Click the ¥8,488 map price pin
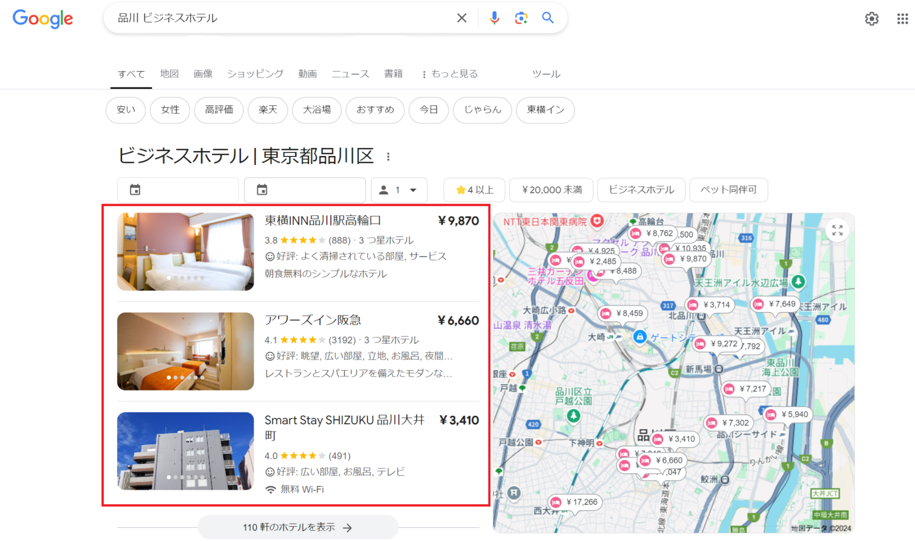 click(623, 271)
